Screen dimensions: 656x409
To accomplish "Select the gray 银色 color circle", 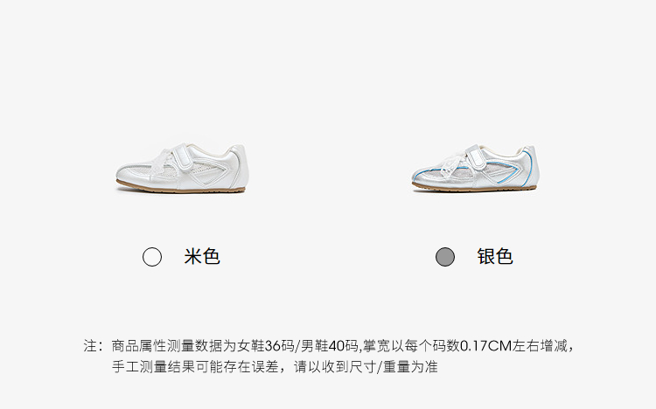I will [x=445, y=257].
